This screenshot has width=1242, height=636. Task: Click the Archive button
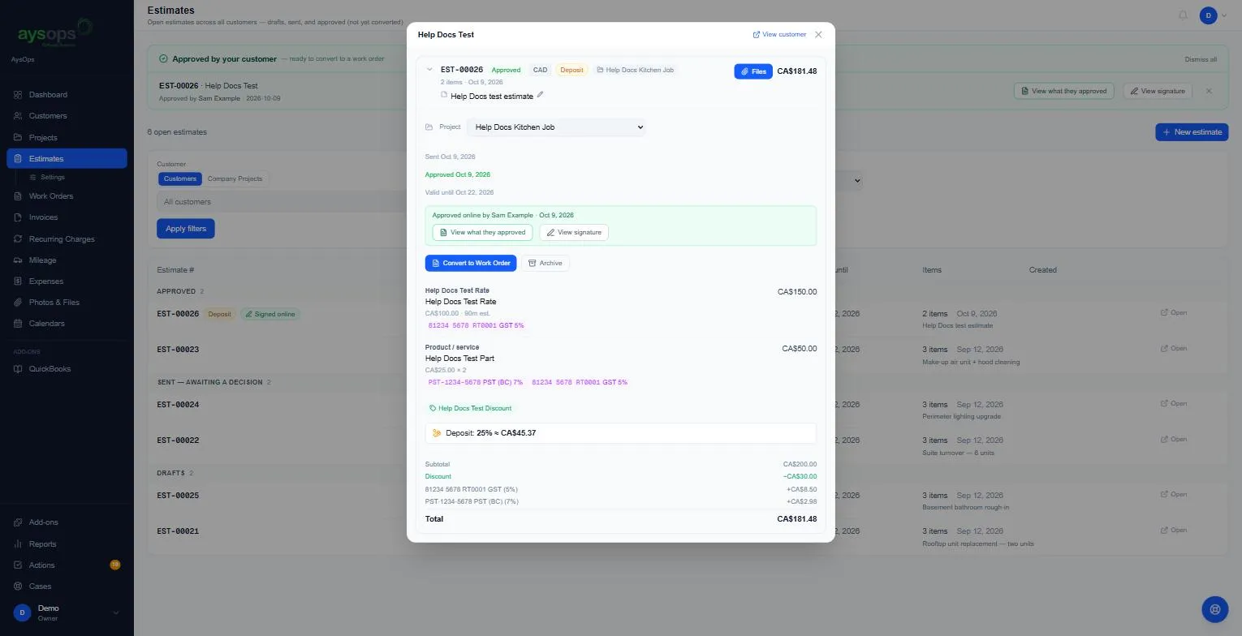pos(545,264)
